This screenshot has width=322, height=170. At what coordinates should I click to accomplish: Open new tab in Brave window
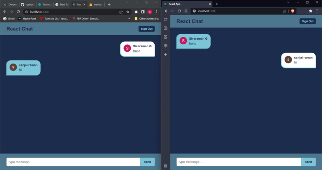point(217,4)
